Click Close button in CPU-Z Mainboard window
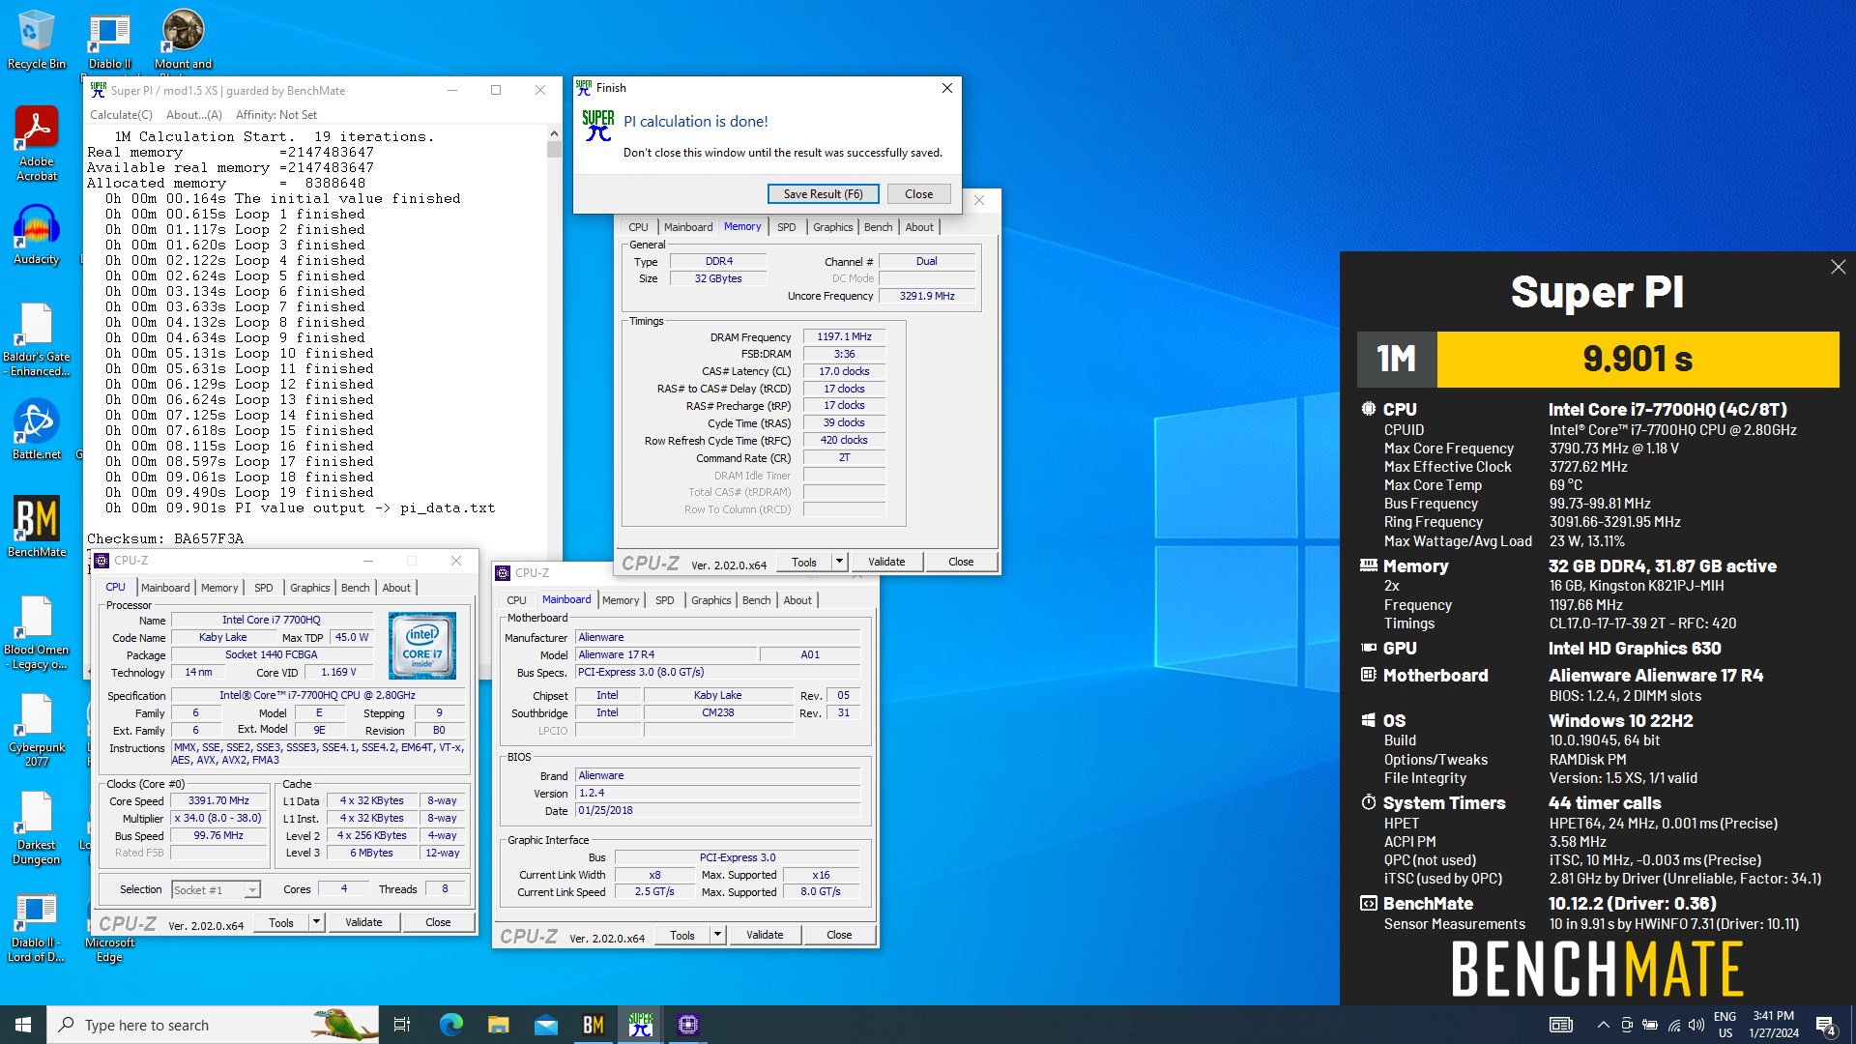The width and height of the screenshot is (1856, 1044). (x=839, y=935)
